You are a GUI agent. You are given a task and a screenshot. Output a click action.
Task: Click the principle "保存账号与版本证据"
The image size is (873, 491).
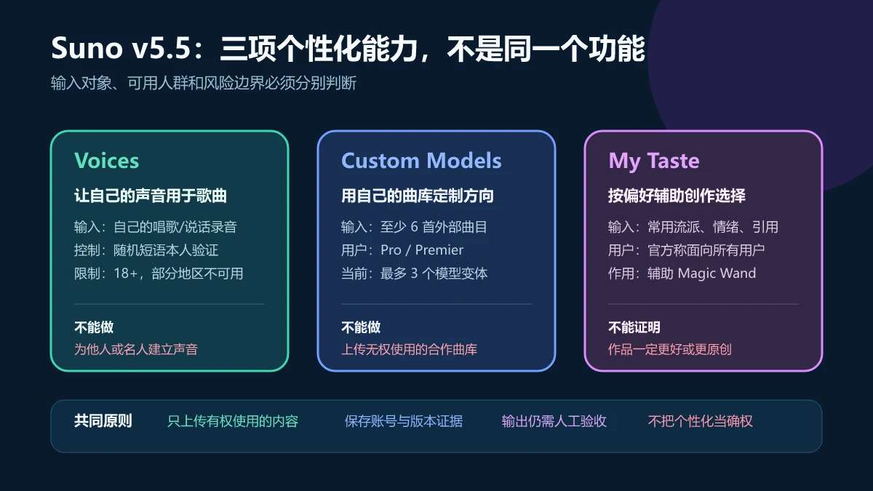tap(404, 421)
